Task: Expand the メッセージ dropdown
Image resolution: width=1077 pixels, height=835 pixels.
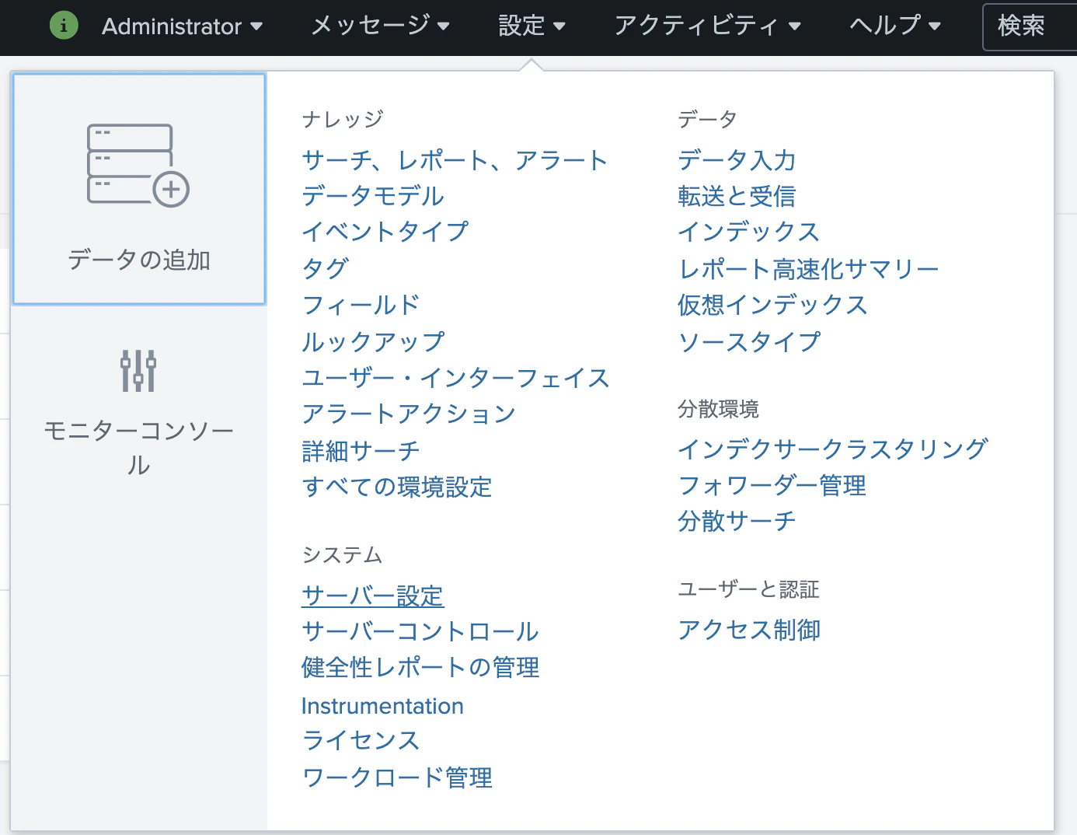Action: [x=381, y=26]
